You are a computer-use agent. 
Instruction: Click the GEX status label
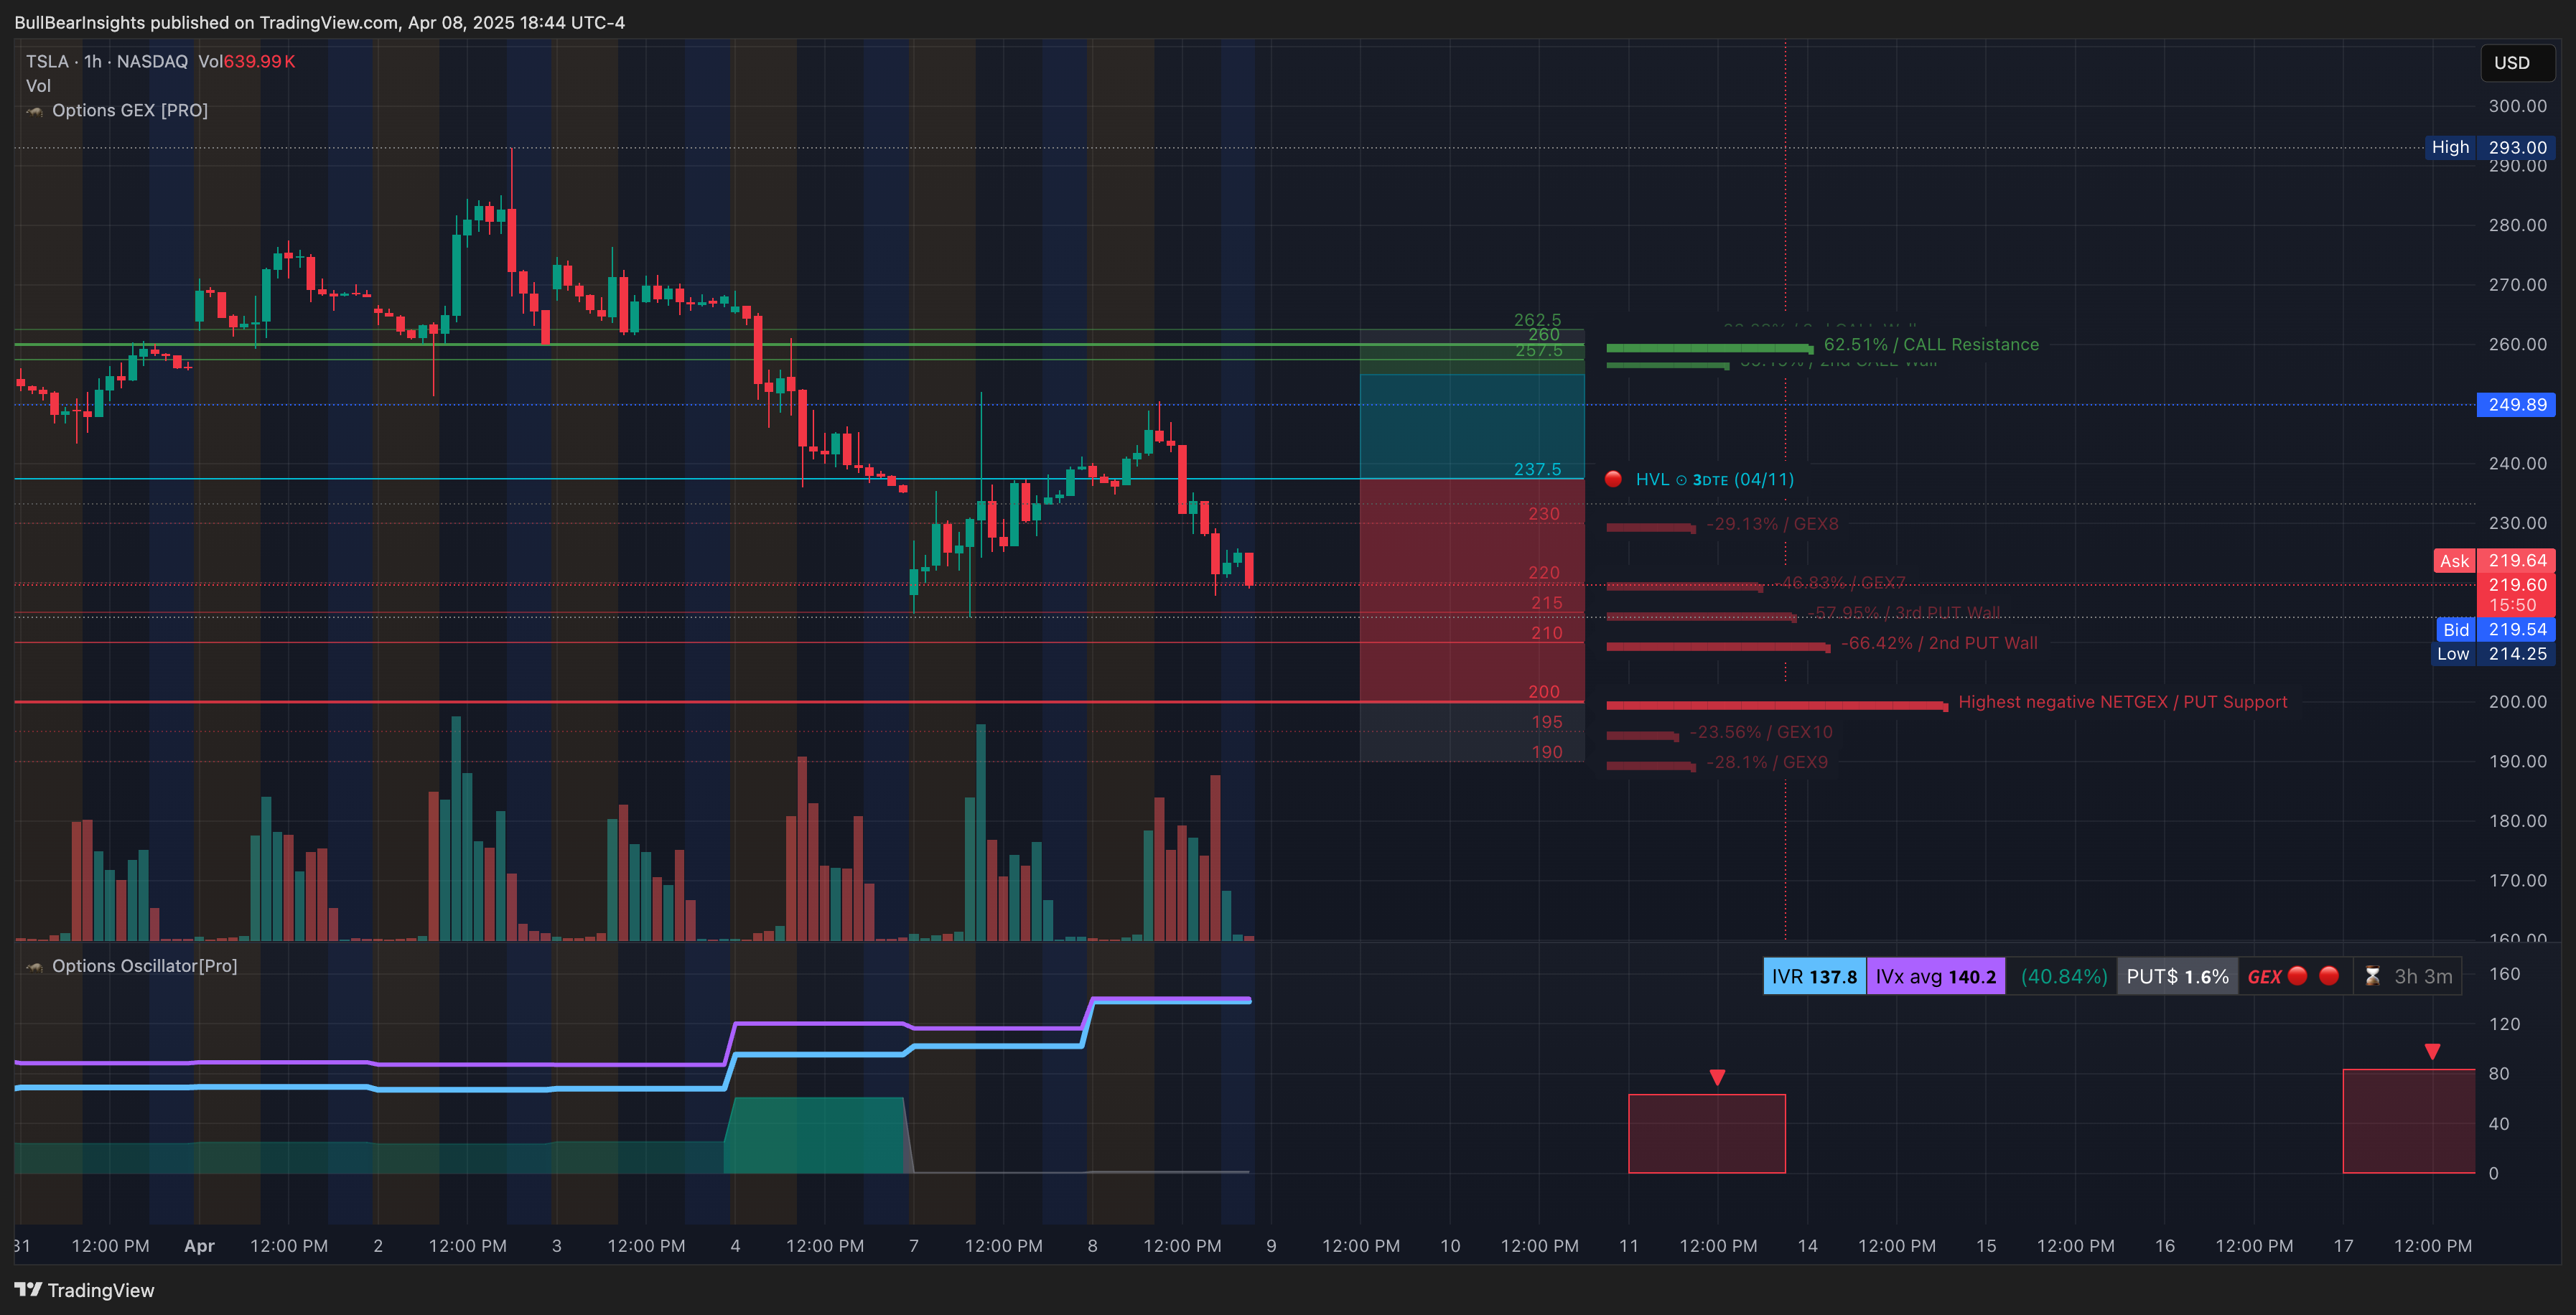[2264, 977]
